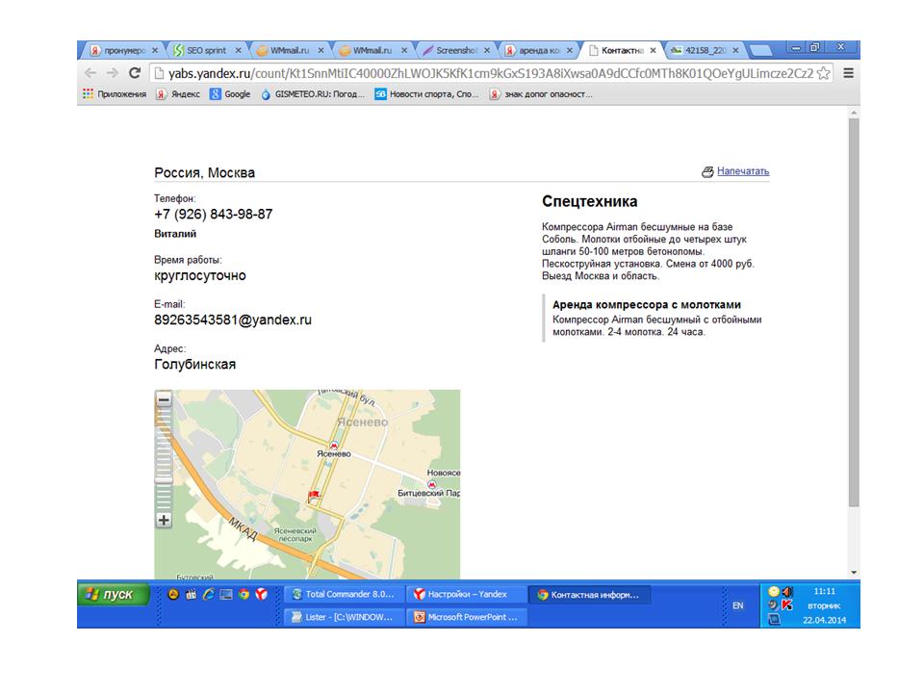Click the taskbar clock showing 11:11
924x693 pixels.
825,591
